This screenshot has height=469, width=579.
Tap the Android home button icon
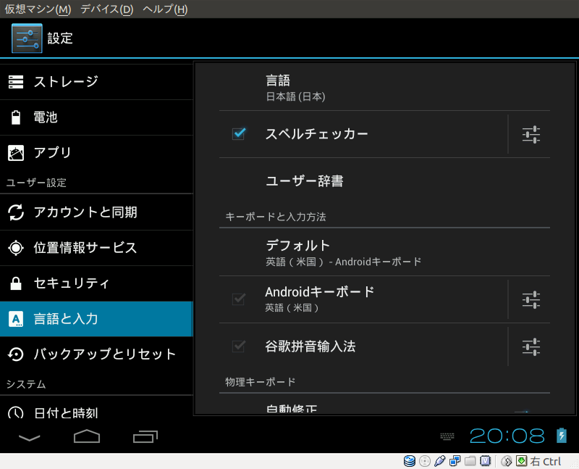[87, 436]
